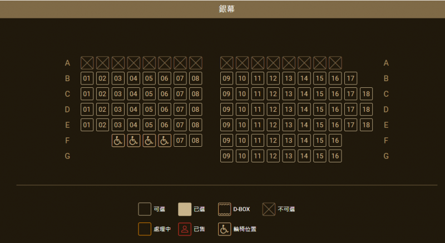The image size is (445, 243).
Task: Toggle seat 01 in row B
Action: tap(87, 78)
